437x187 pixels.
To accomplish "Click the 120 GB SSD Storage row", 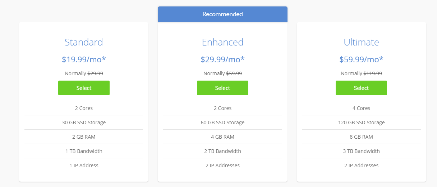I will click(361, 123).
